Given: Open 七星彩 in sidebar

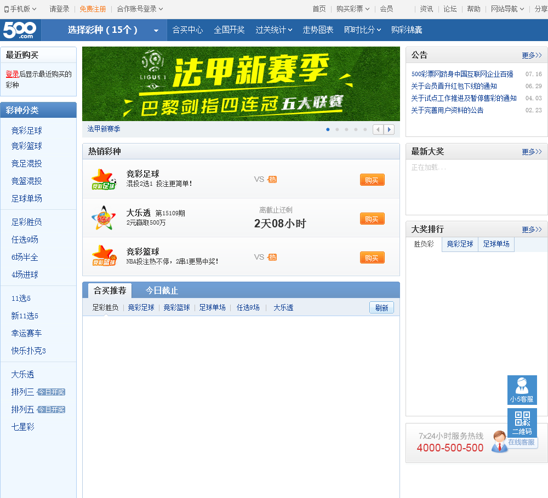Looking at the screenshot, I should [x=22, y=427].
